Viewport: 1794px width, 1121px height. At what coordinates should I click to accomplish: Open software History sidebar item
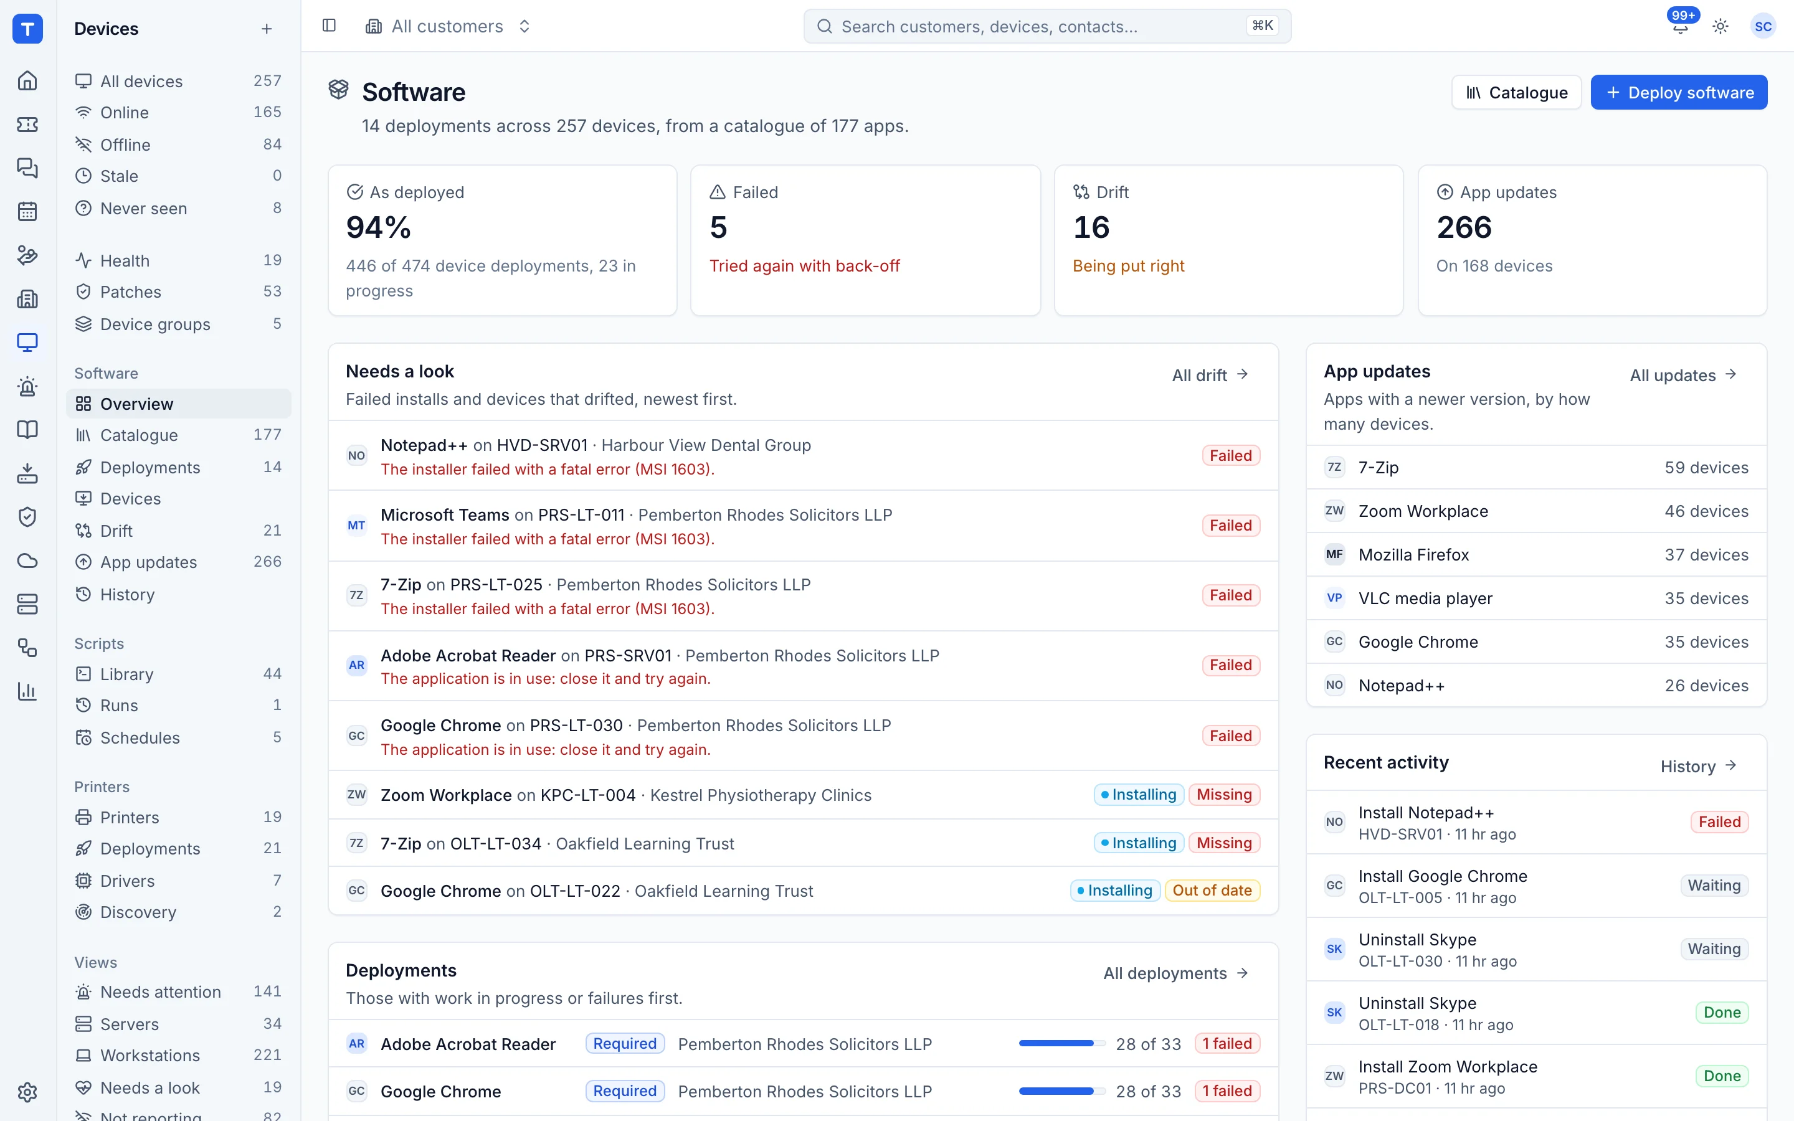click(179, 595)
